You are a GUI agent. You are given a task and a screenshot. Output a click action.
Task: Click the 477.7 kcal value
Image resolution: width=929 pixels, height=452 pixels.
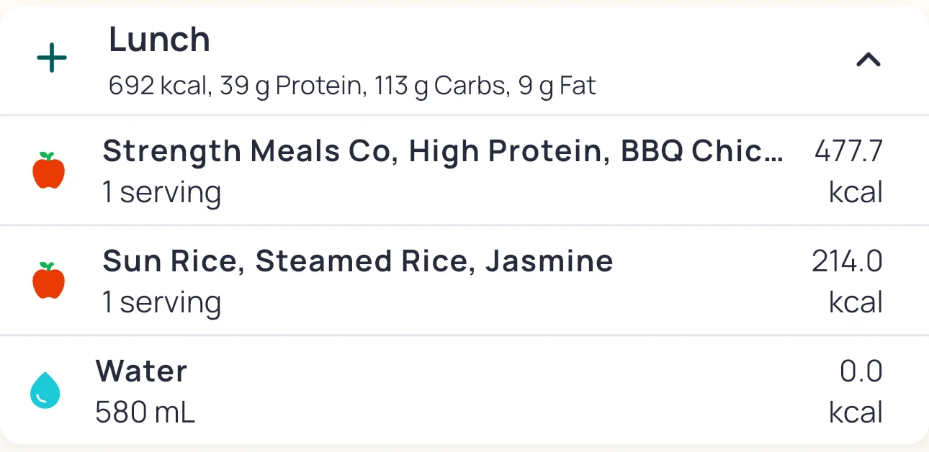(x=848, y=151)
